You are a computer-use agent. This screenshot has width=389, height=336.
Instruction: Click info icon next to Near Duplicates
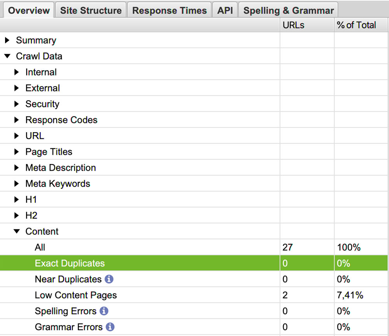[x=109, y=279]
